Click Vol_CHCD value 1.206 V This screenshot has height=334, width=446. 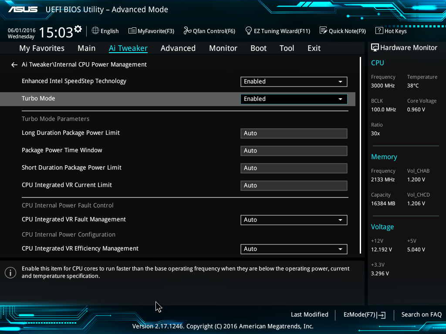coord(416,204)
